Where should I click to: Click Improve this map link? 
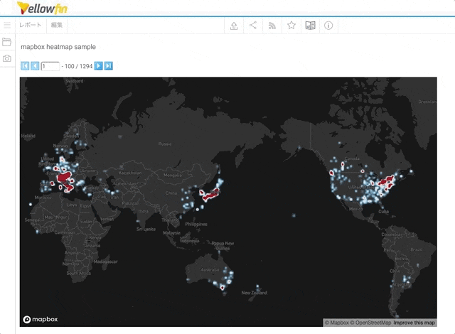[414, 323]
